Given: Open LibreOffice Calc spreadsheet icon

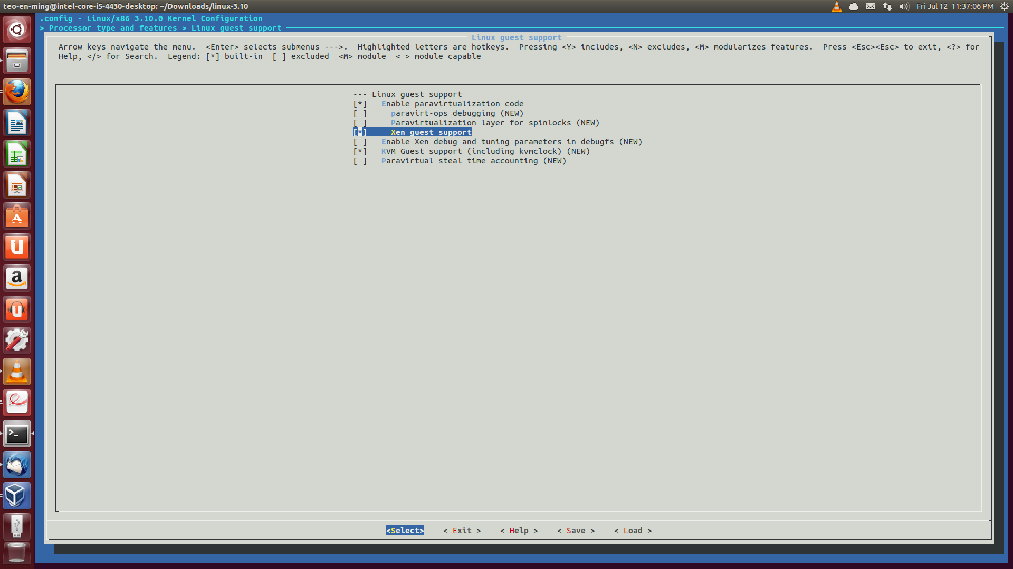Looking at the screenshot, I should [17, 154].
